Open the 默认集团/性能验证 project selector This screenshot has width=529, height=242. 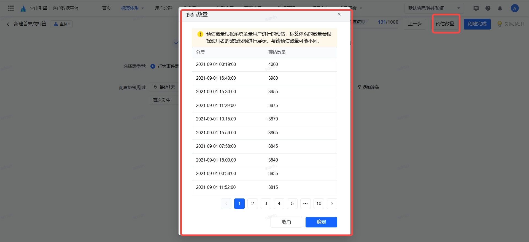point(434,8)
